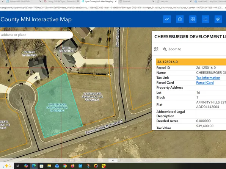Image resolution: width=226 pixels, height=169 pixels.
Task: Launch Firefox from the taskbar
Action: point(72,166)
